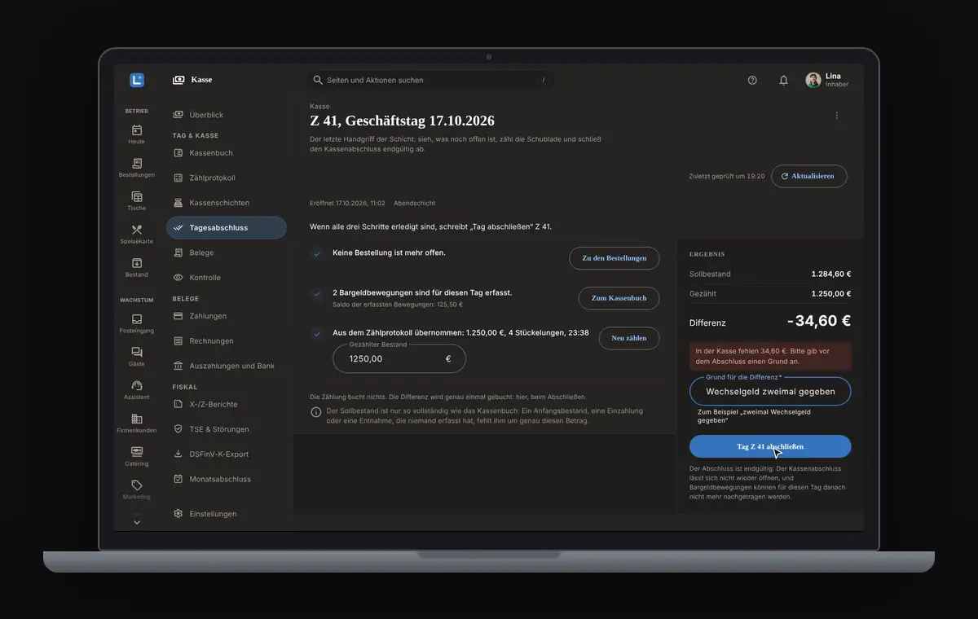Viewport: 978px width, 619px height.
Task: Open Auszahlungen und Bank
Action: [x=226, y=366]
